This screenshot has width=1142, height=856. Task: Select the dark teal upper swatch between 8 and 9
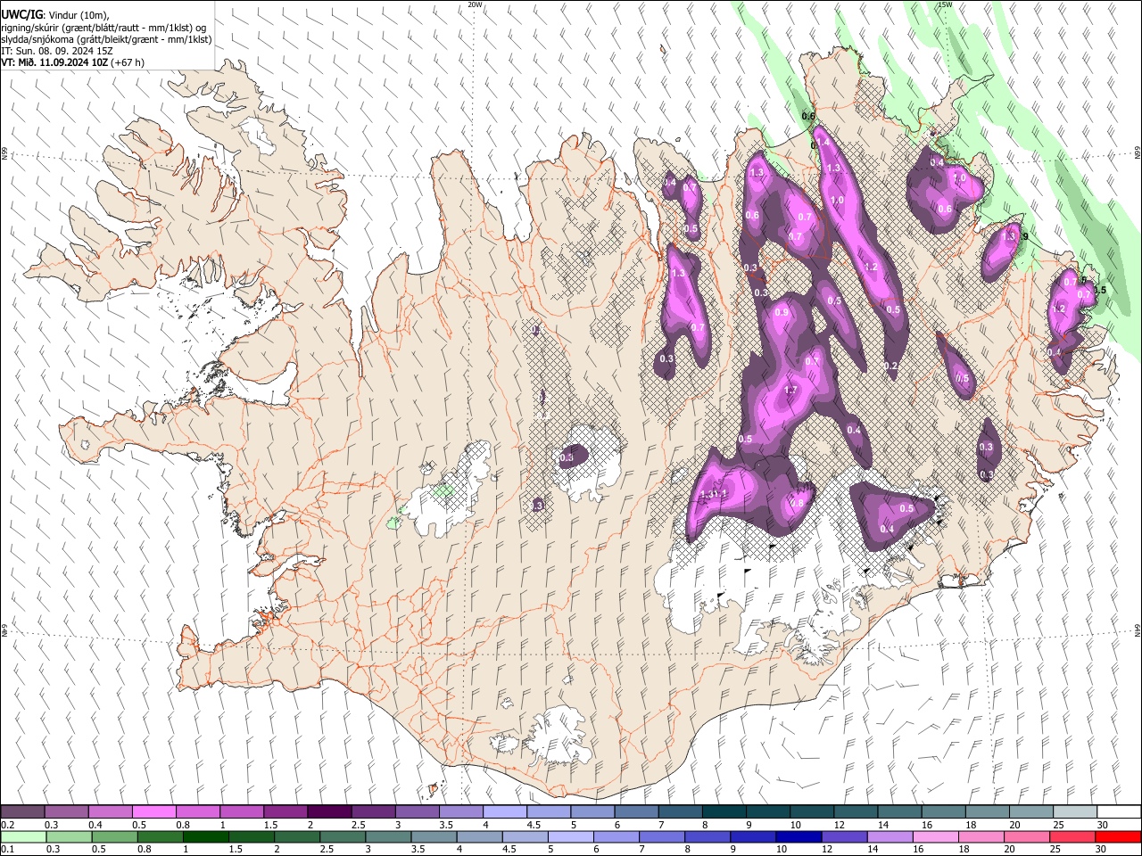(723, 811)
